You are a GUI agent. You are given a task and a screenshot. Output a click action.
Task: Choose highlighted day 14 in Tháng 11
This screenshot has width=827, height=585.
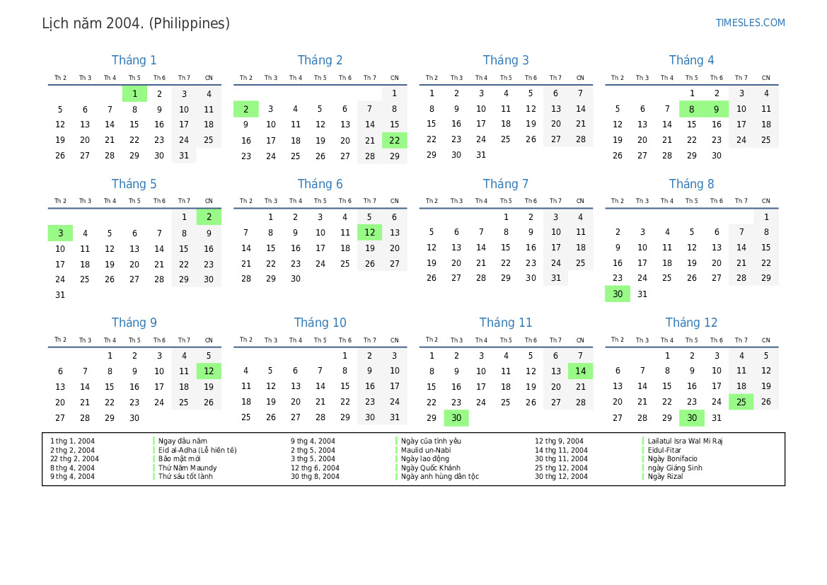581,371
